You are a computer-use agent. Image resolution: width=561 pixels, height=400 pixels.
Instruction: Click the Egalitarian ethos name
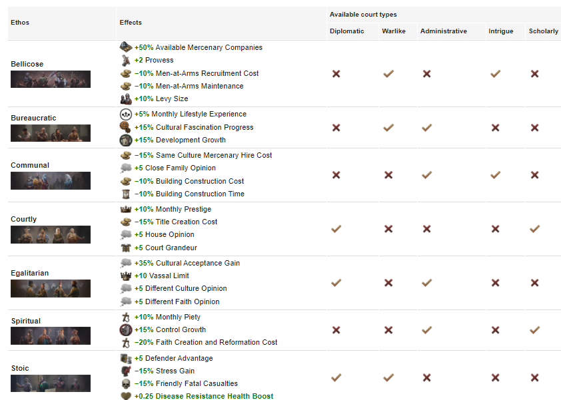pos(30,273)
